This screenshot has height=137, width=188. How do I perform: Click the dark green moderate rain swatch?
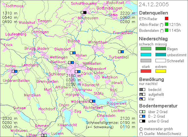161,49
